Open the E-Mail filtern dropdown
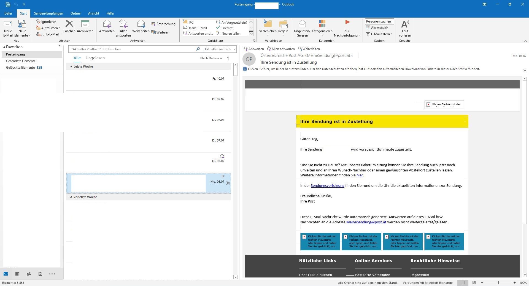This screenshot has height=286, width=529. pos(379,34)
